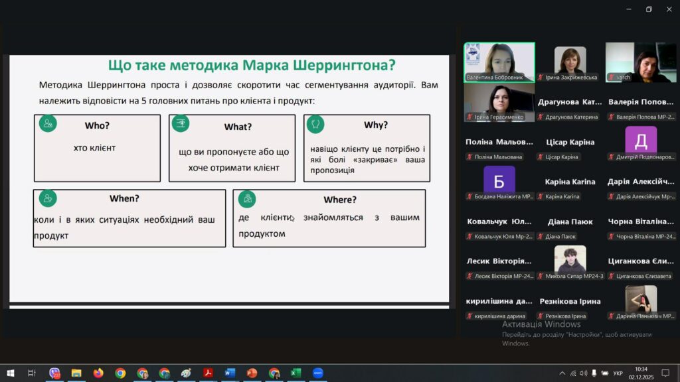Screen dimensions: 680x382
Task: Open Adobe Acrobat Reader taskbar icon
Action: [x=208, y=373]
